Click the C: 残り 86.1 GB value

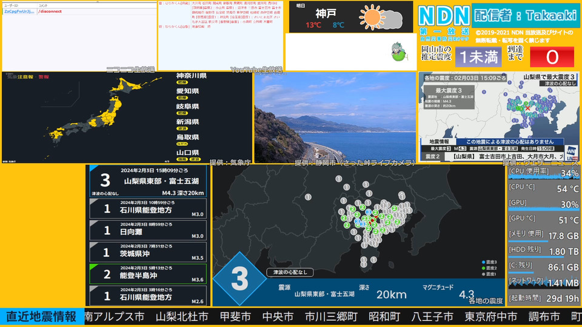(x=563, y=267)
